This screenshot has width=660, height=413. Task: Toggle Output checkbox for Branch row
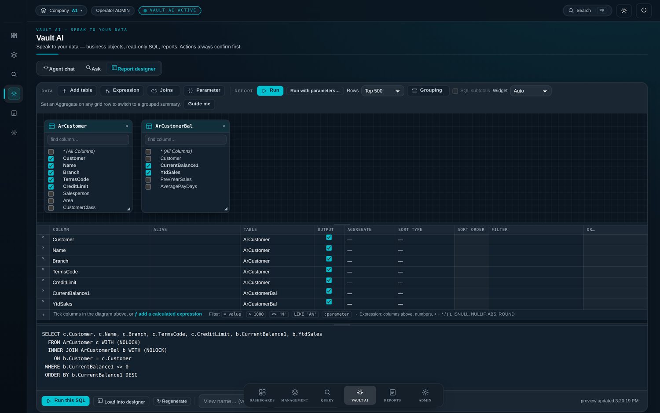pyautogui.click(x=329, y=259)
